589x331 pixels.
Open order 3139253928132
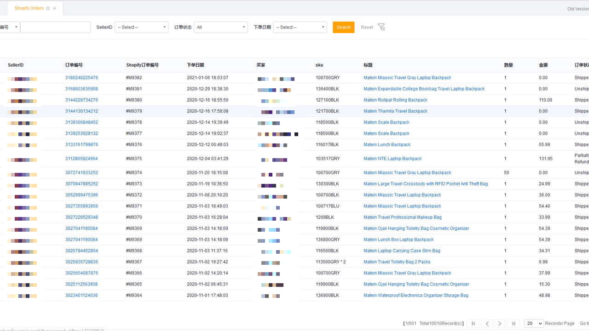pyautogui.click(x=81, y=133)
